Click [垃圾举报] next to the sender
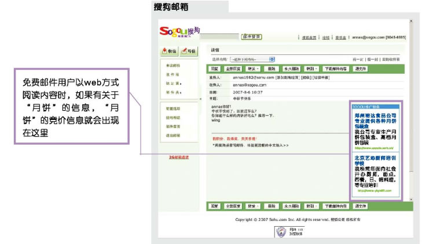The height and width of the screenshot is (244, 422). coord(321,77)
